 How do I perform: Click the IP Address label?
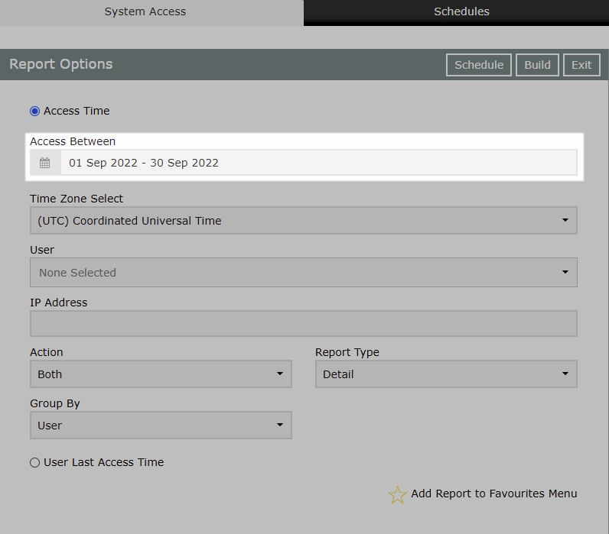(59, 303)
